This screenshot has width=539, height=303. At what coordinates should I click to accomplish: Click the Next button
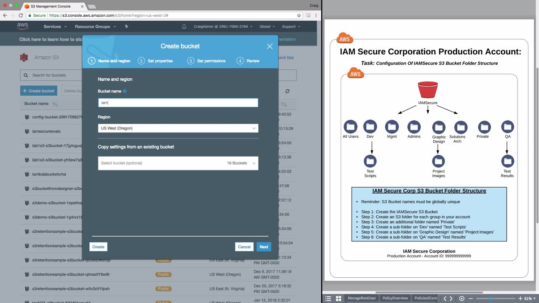[x=264, y=247]
